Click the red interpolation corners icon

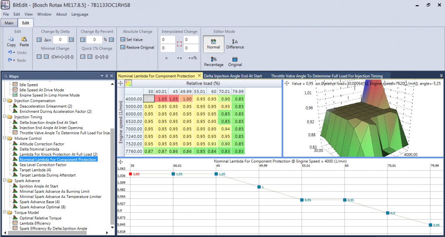click(179, 44)
